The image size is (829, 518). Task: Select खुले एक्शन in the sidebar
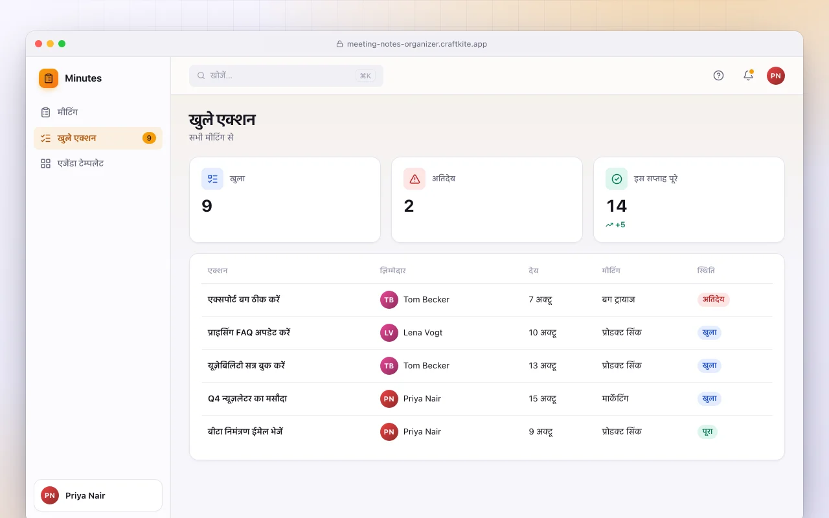[98, 138]
